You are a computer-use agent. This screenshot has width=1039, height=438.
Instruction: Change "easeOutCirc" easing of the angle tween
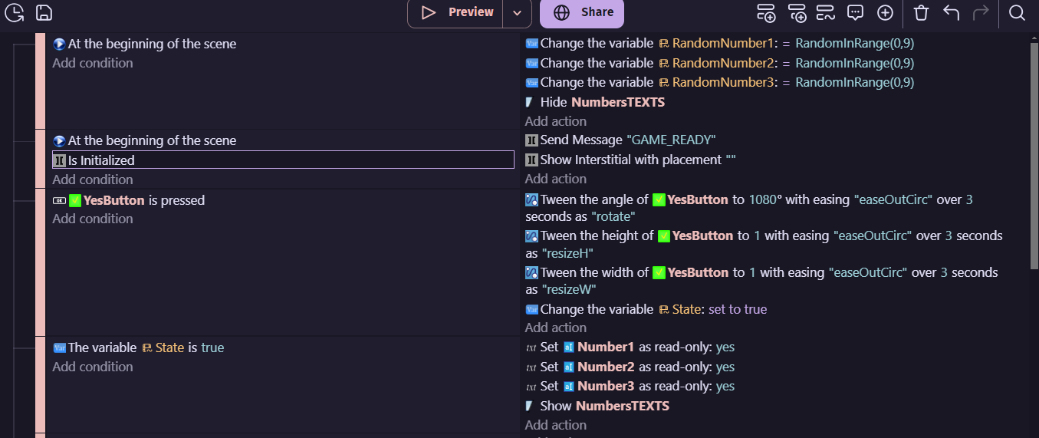893,199
